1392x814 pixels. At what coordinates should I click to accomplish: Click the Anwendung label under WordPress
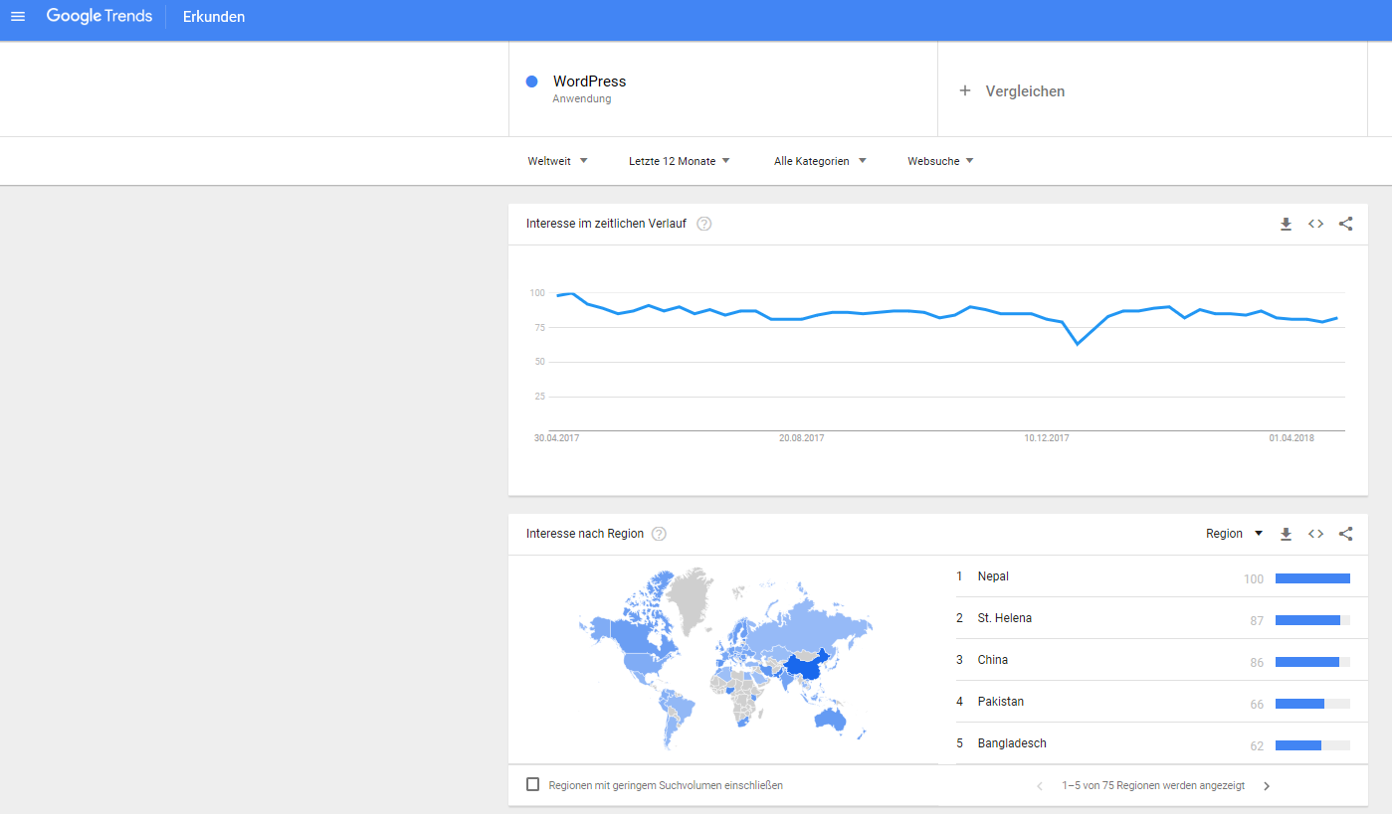pos(582,99)
